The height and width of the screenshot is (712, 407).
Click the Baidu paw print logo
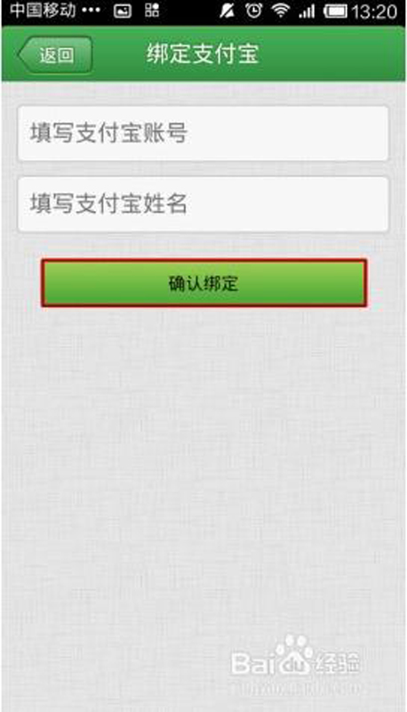click(294, 655)
